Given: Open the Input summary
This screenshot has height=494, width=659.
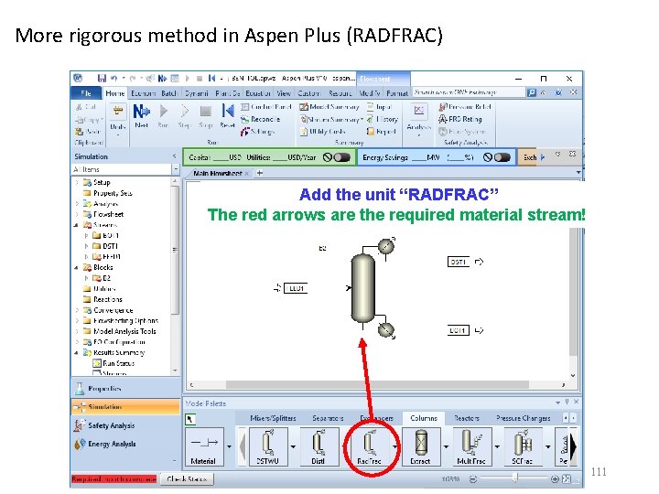Looking at the screenshot, I should point(379,107).
